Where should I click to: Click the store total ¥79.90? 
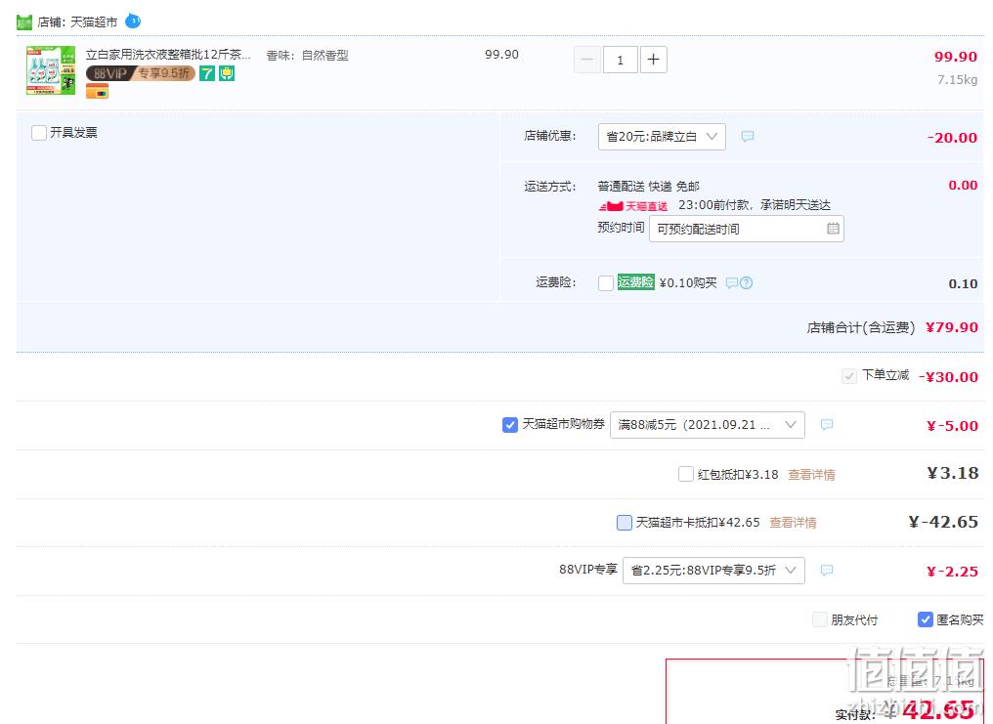click(952, 327)
